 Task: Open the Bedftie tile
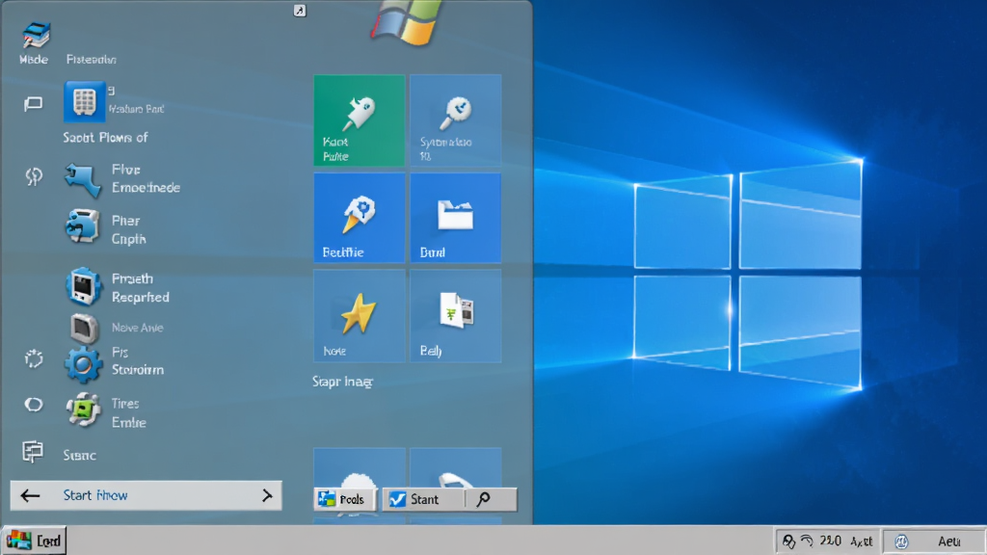(360, 218)
